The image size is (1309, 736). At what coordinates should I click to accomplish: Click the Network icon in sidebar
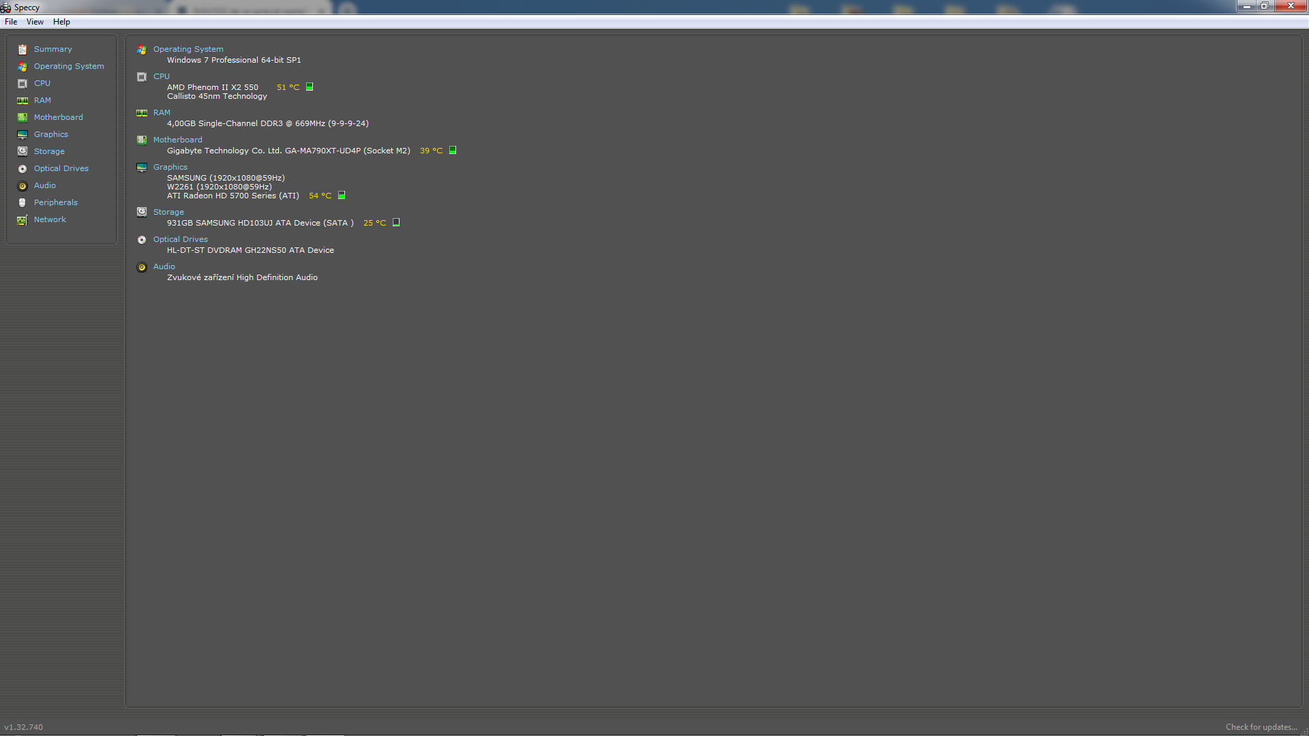point(22,219)
